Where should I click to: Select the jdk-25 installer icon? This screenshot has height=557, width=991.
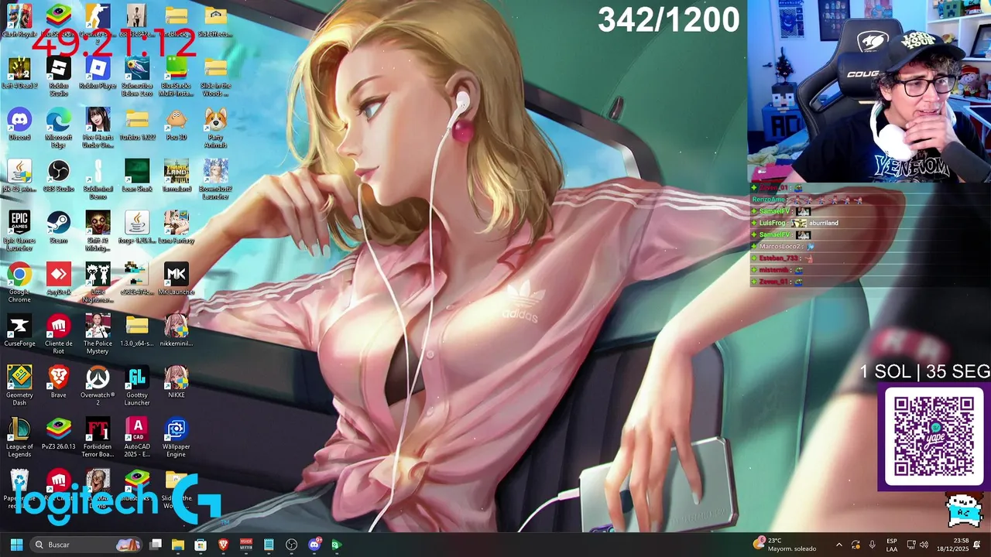pos(19,176)
